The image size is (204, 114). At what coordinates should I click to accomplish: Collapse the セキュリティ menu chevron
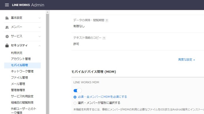40,46
